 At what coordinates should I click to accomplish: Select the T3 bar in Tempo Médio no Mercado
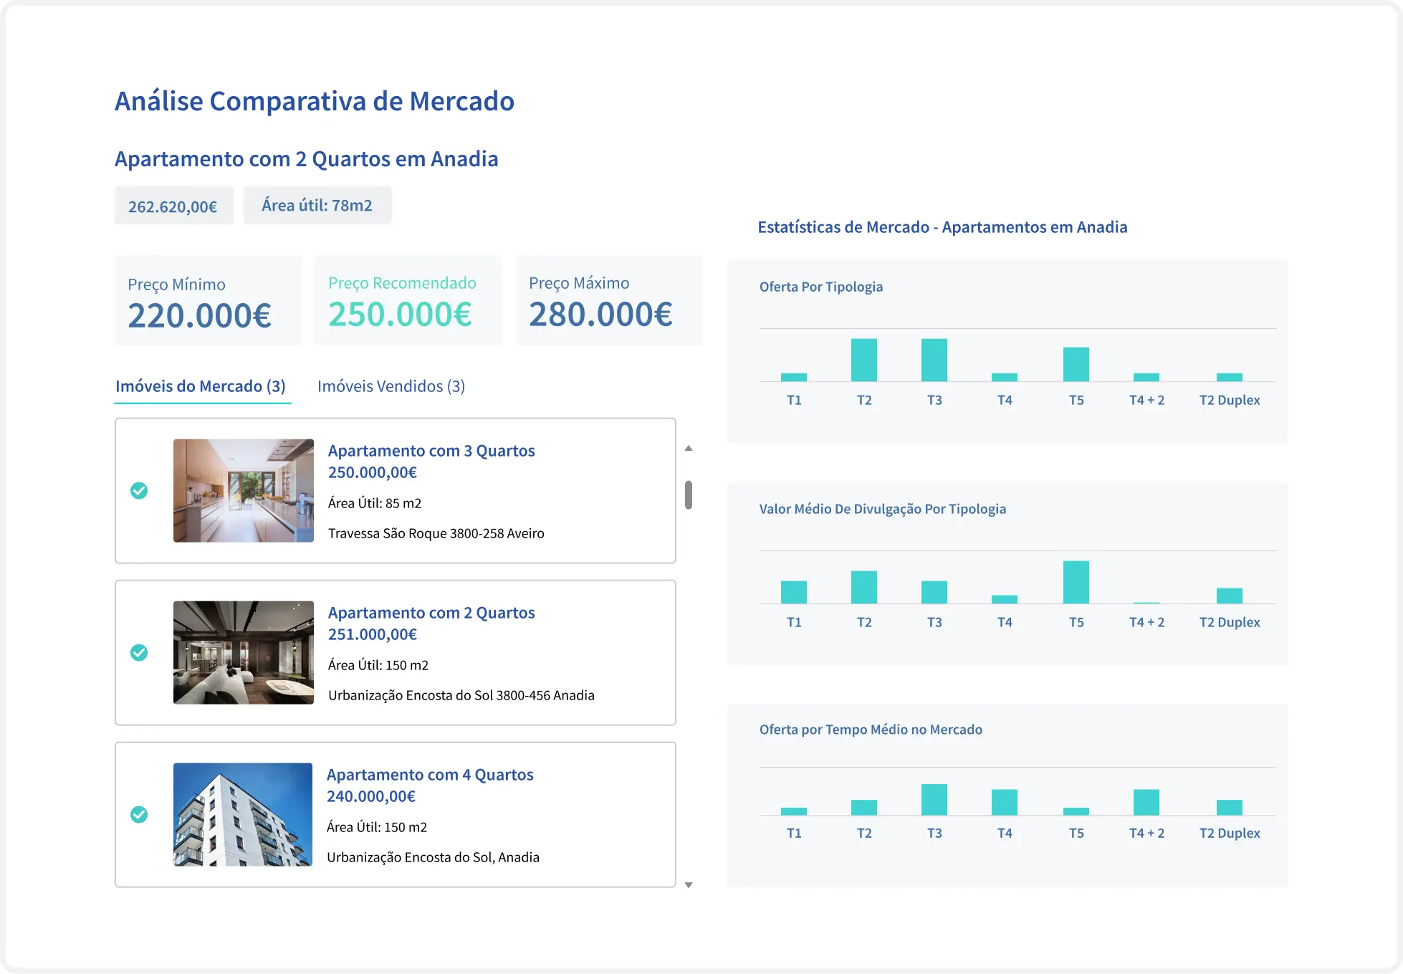(x=934, y=798)
